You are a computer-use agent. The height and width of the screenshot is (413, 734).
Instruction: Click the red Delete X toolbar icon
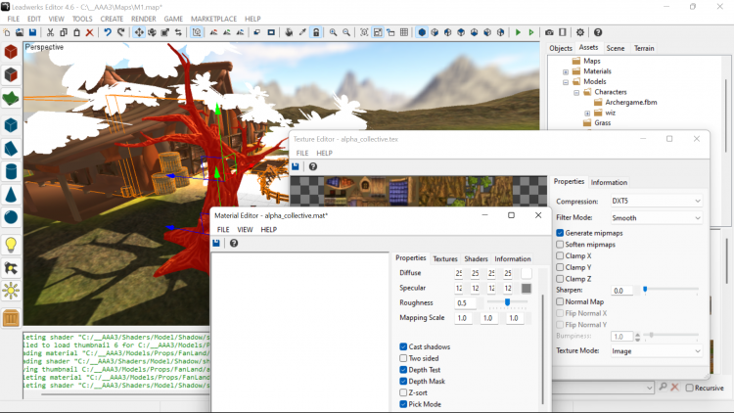[x=90, y=32]
